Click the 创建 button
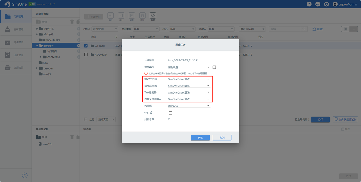Screen dimensions: 361x182 coord(200,137)
